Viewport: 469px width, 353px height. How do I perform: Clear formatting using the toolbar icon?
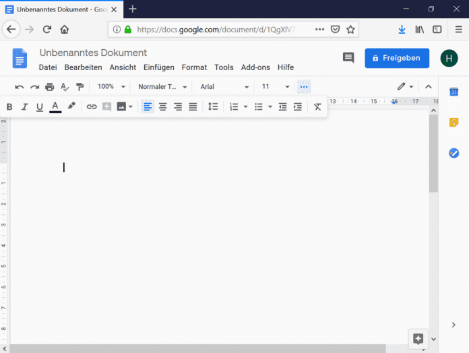point(317,106)
